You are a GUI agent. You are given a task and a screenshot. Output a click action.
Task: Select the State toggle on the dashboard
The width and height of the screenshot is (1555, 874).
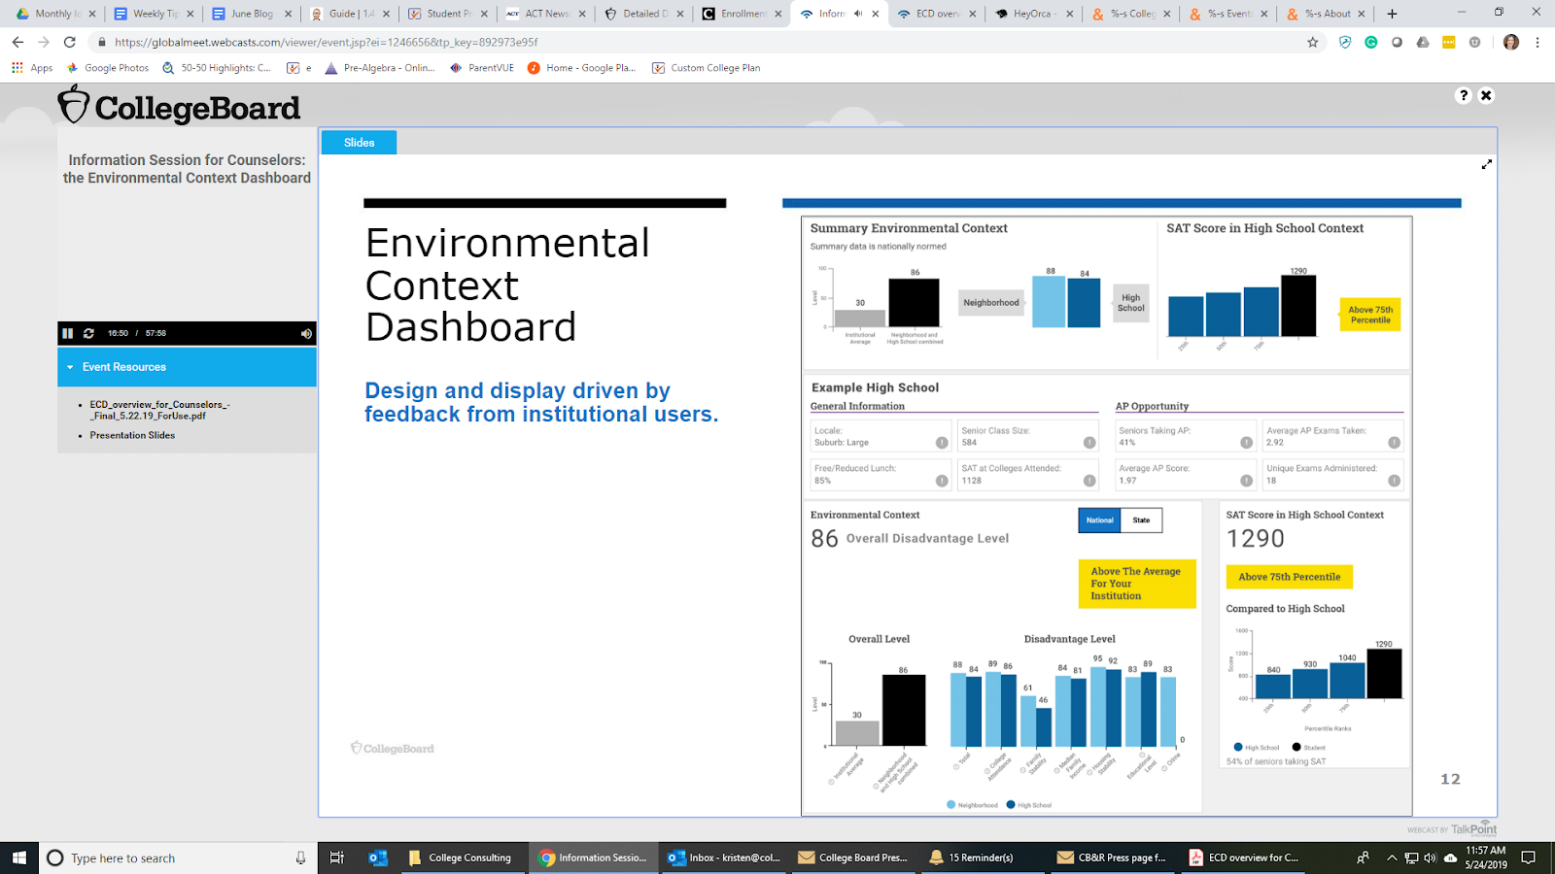[x=1141, y=521]
